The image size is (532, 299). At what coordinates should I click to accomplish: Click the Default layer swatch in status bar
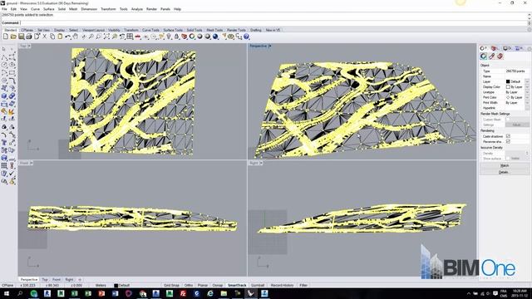(116, 286)
